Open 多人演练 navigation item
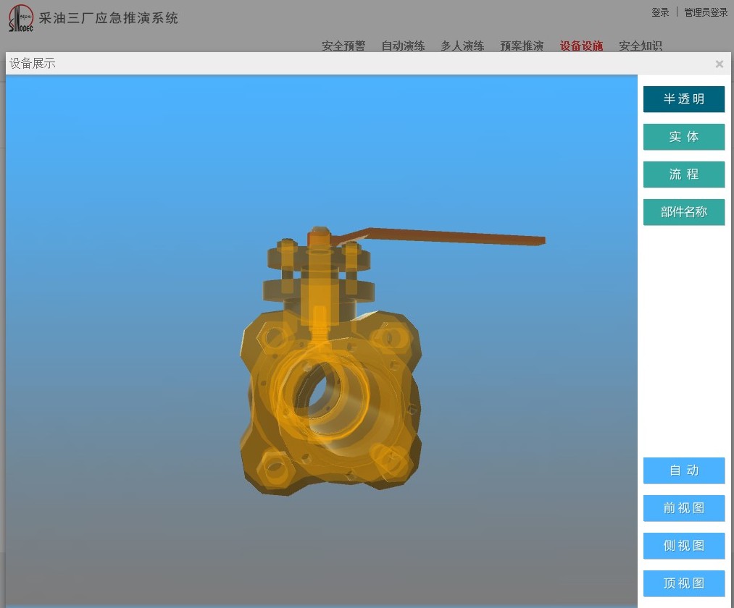Viewport: 734px width, 608px height. (x=462, y=46)
